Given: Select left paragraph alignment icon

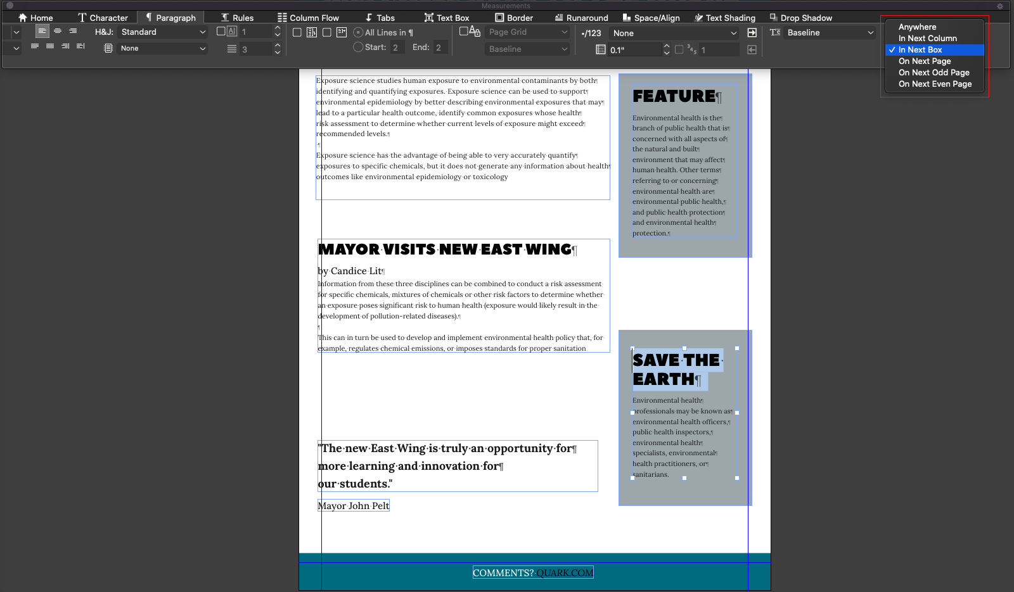Looking at the screenshot, I should 42,31.
